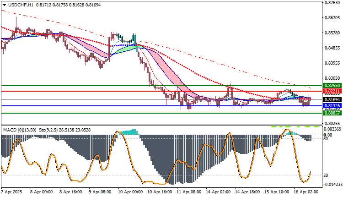
Task: Click the stochastic level 80 label
Action: point(326,138)
